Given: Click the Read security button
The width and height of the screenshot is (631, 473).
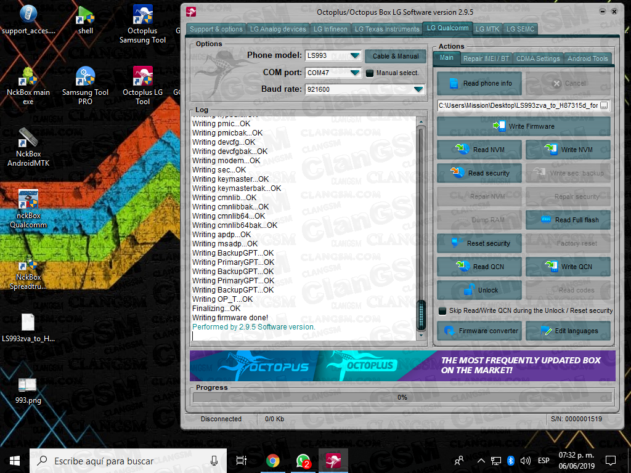Looking at the screenshot, I should [479, 173].
